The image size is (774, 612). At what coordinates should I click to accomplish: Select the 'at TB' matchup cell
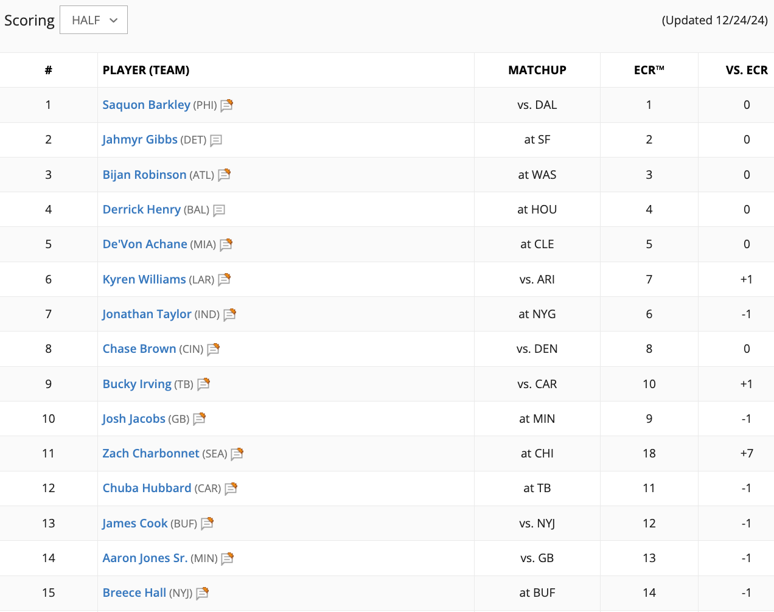(537, 488)
